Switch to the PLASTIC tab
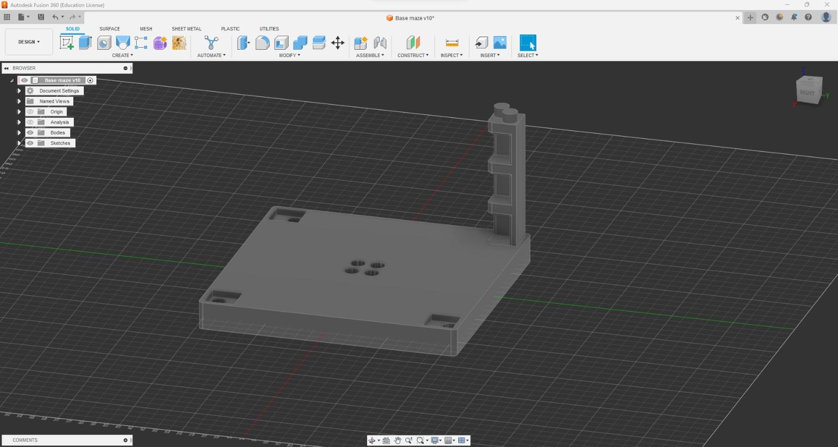 pyautogui.click(x=230, y=29)
